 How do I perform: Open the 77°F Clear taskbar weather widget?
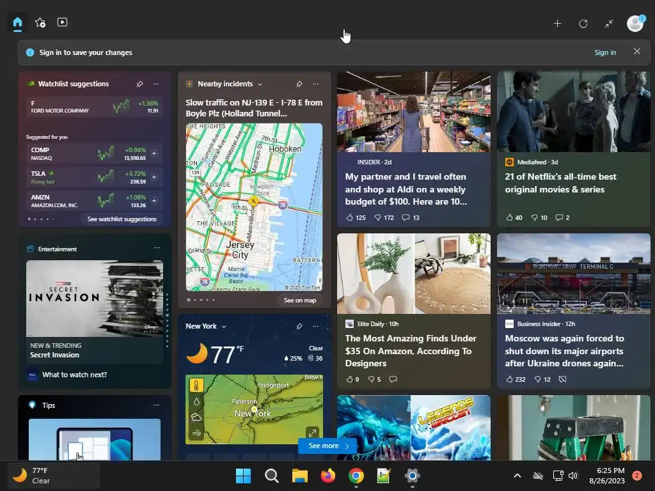point(54,475)
